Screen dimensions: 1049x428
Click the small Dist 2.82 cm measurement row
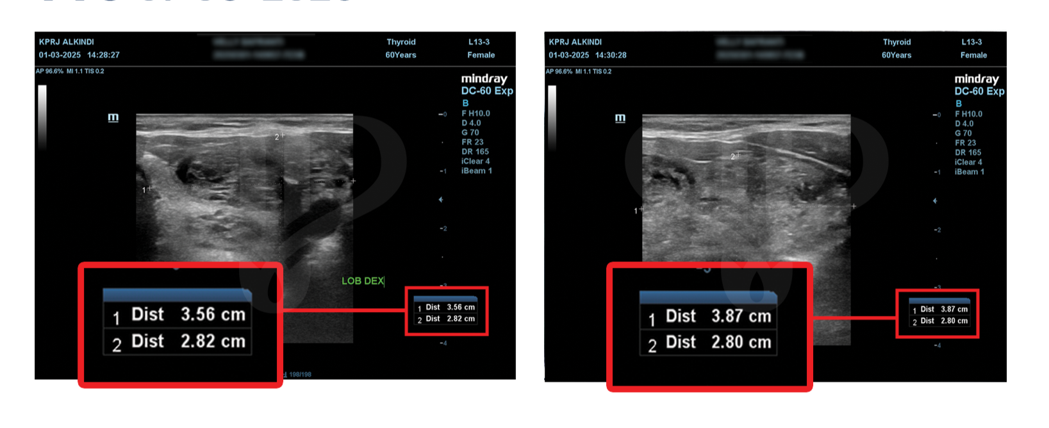pos(447,319)
